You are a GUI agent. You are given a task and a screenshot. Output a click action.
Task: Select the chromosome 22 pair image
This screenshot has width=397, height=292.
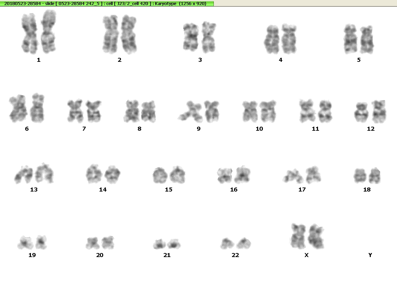coord(235,243)
